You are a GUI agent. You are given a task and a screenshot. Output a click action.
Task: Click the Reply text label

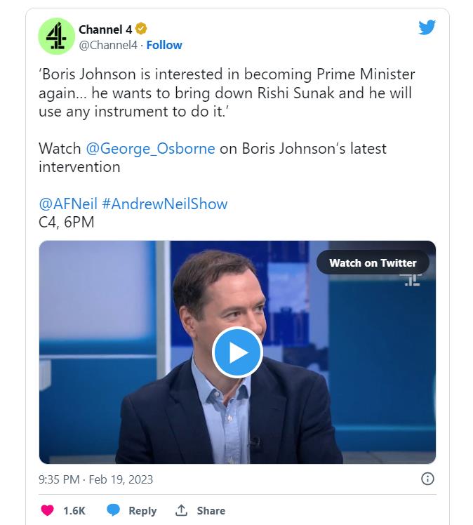coord(142,511)
